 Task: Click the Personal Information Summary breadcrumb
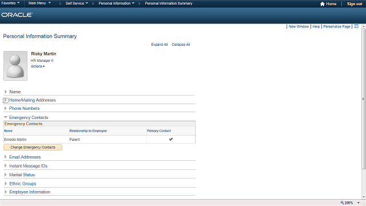click(x=169, y=3)
